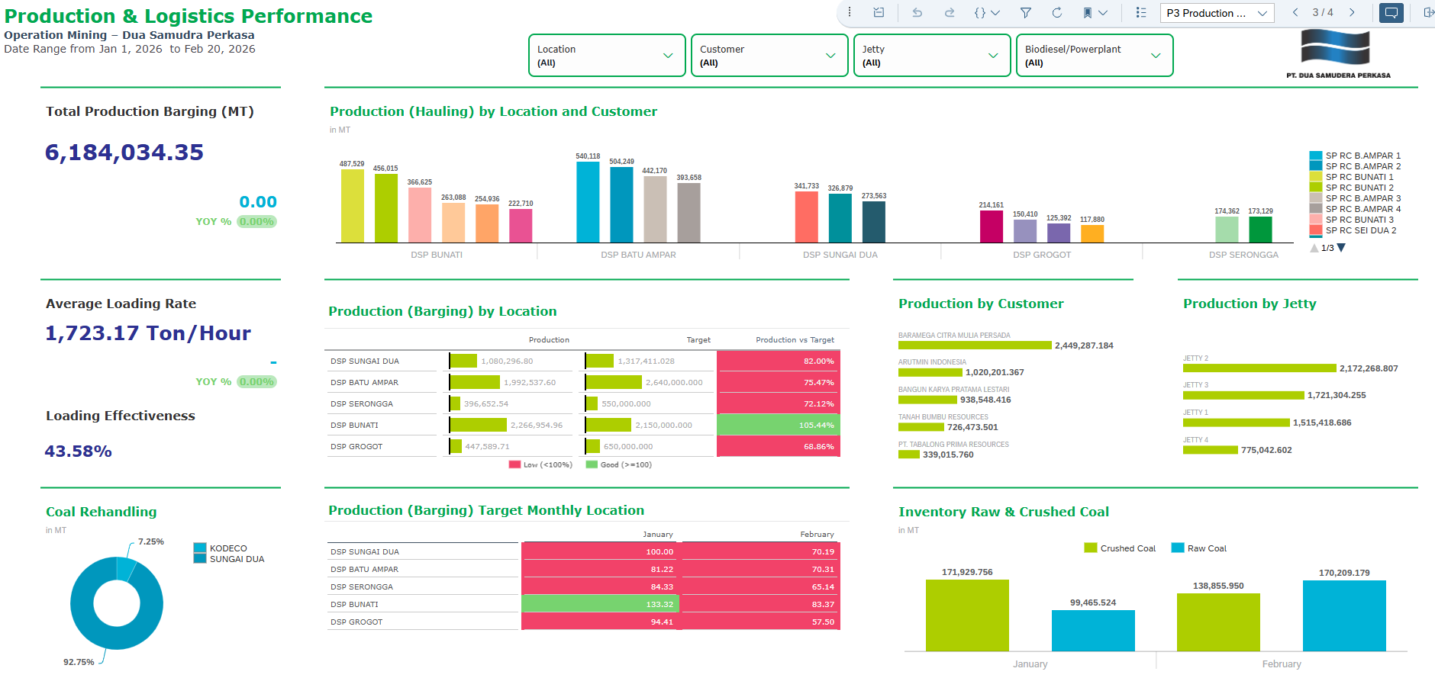Click the SP RC SEI DUA 2 legend swatch
Image resolution: width=1435 pixels, height=678 pixels.
[x=1316, y=230]
